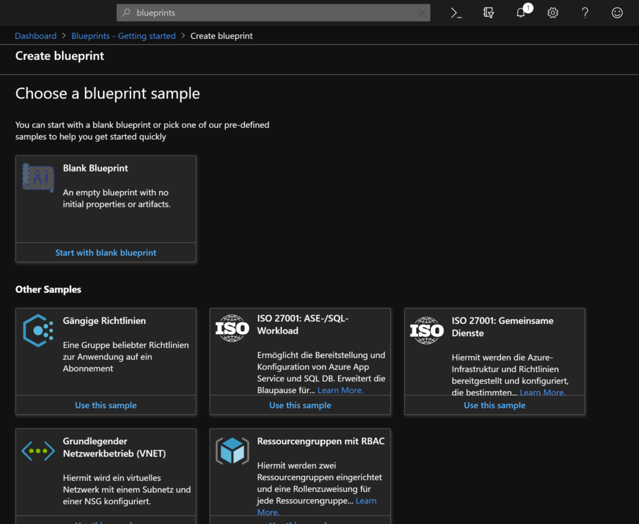Start with blank blueprint
639x524 pixels.
(105, 253)
